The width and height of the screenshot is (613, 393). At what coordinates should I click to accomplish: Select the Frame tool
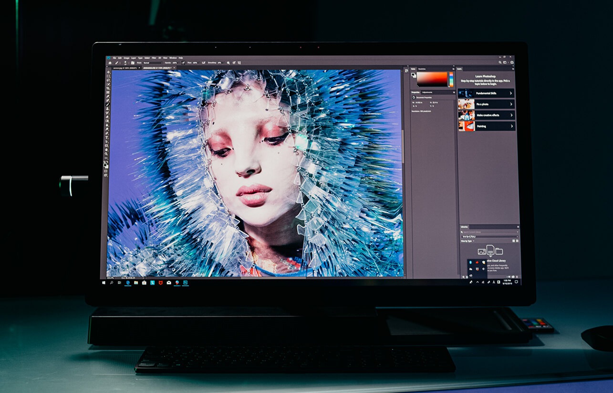[x=108, y=92]
